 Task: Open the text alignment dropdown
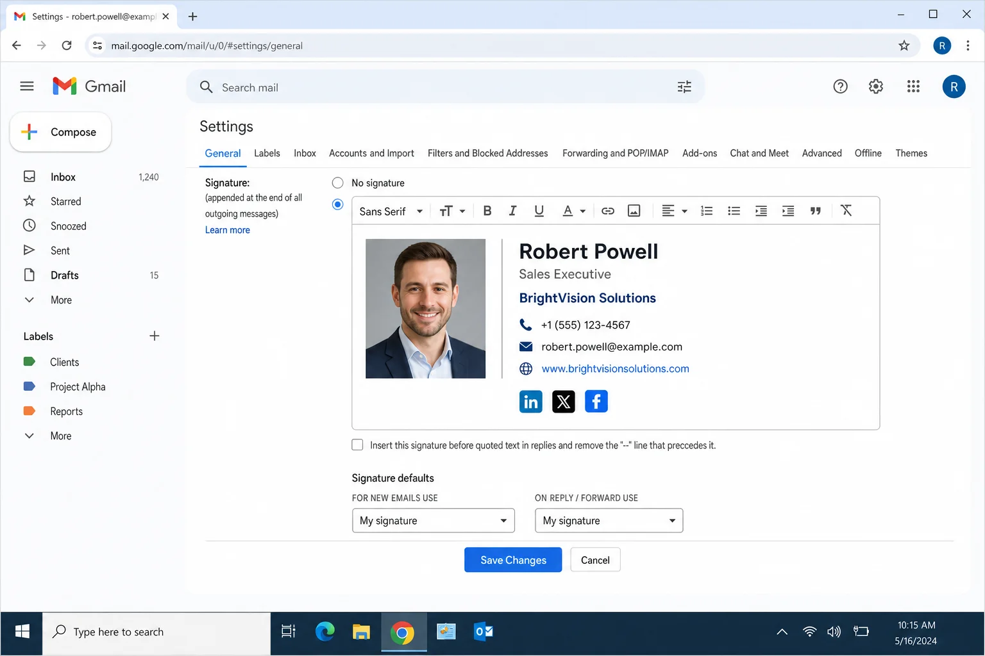[675, 211]
